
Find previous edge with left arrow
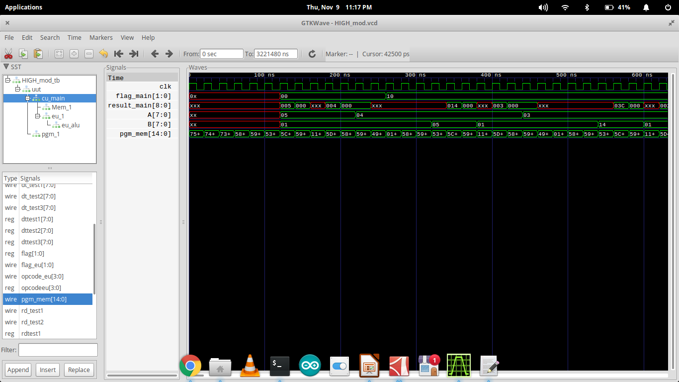155,54
